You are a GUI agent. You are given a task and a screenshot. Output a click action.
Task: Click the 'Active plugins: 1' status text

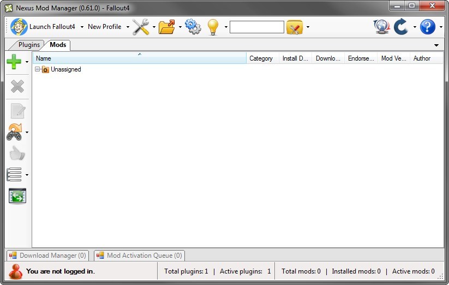245,271
